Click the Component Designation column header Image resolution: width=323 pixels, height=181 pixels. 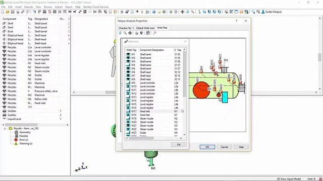(152, 50)
